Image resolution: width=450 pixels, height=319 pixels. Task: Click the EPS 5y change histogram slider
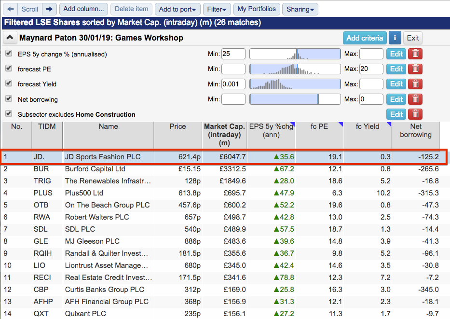point(295,54)
